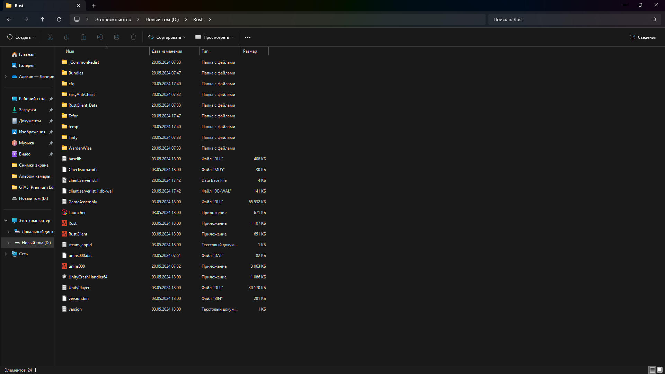
Task: Switch to large thumbnails view in status bar
Action: [x=660, y=370]
